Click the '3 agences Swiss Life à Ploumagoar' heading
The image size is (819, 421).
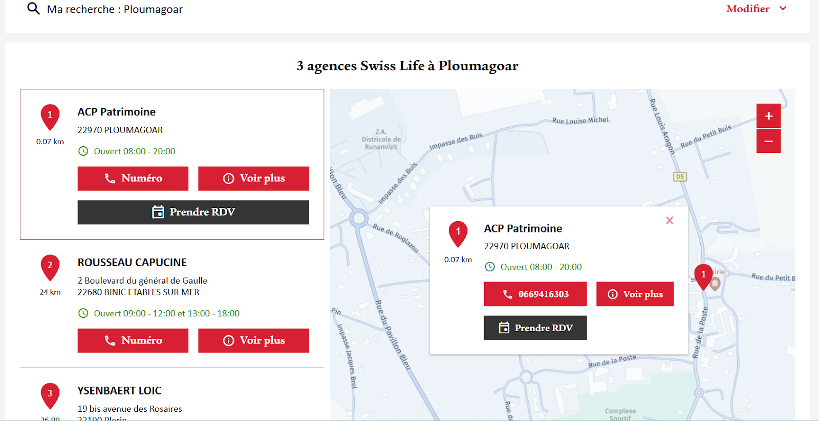coord(407,66)
